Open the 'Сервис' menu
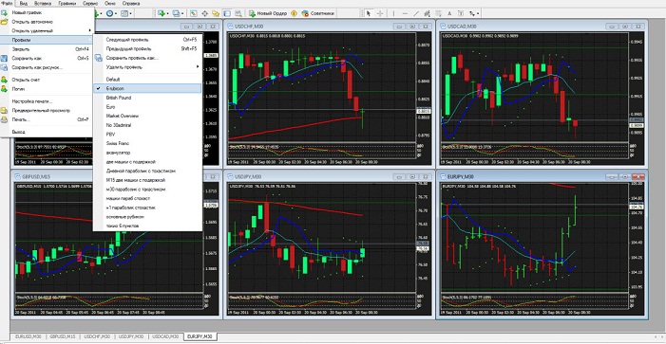 [x=90, y=3]
